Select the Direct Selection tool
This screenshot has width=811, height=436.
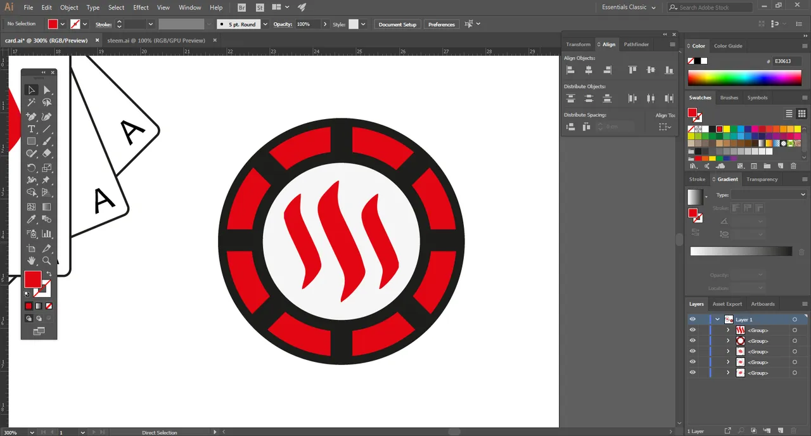47,90
